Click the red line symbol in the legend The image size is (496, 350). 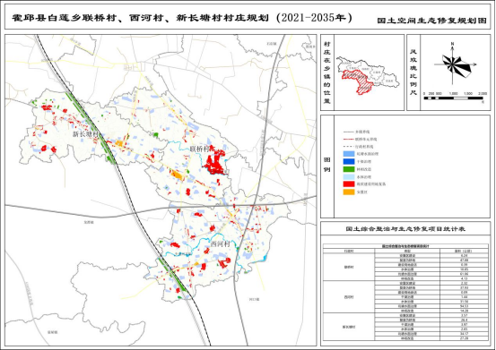348,139
